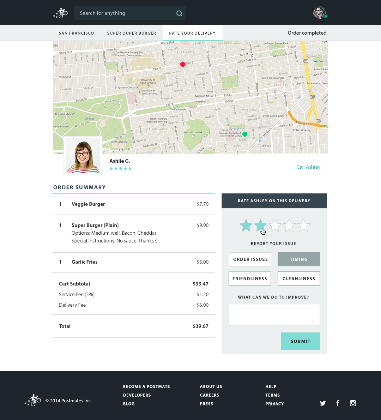Screen dimensions: 381x420
Task: Open the Blog footer link
Action: 129,404
